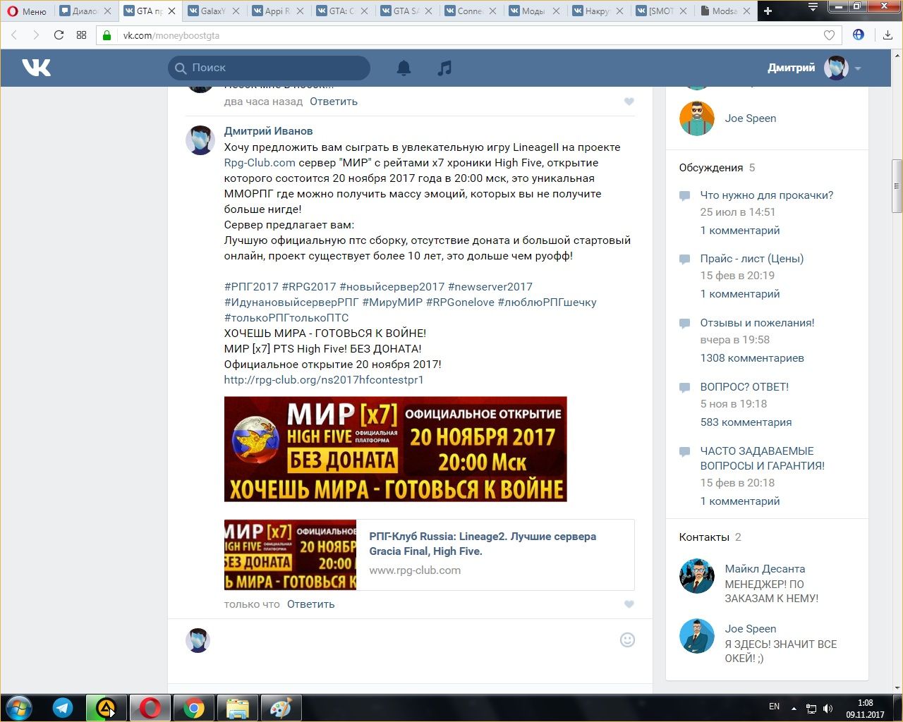Viewport: 903px width, 722px height.
Task: Reply to the comment from two hours ago
Action: (334, 102)
